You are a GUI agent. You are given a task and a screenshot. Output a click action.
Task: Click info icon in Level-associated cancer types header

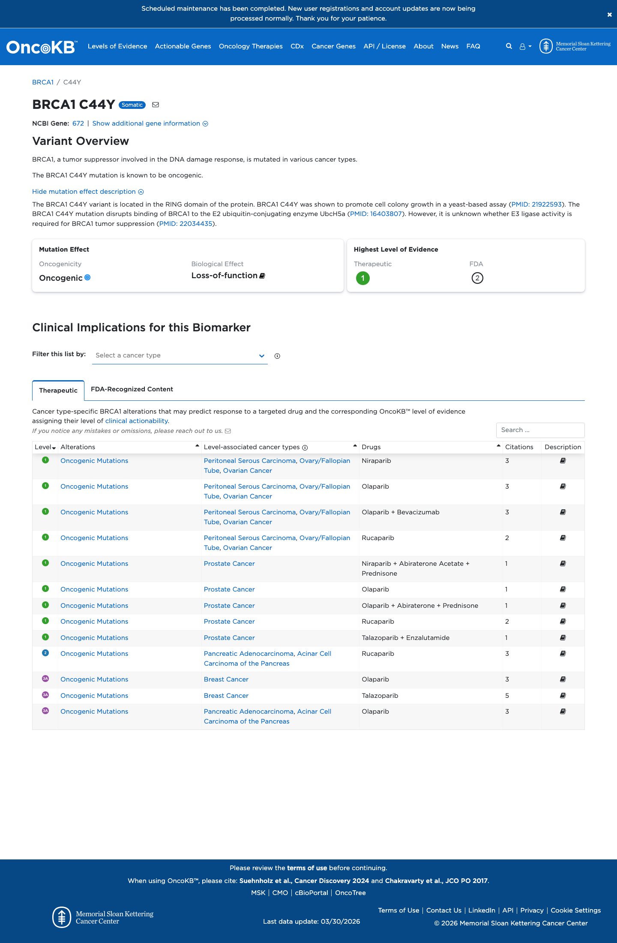point(305,447)
